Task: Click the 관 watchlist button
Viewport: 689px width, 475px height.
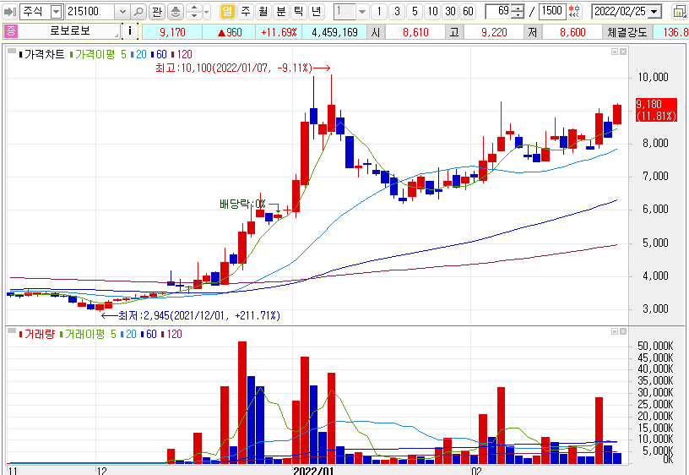Action: [157, 12]
